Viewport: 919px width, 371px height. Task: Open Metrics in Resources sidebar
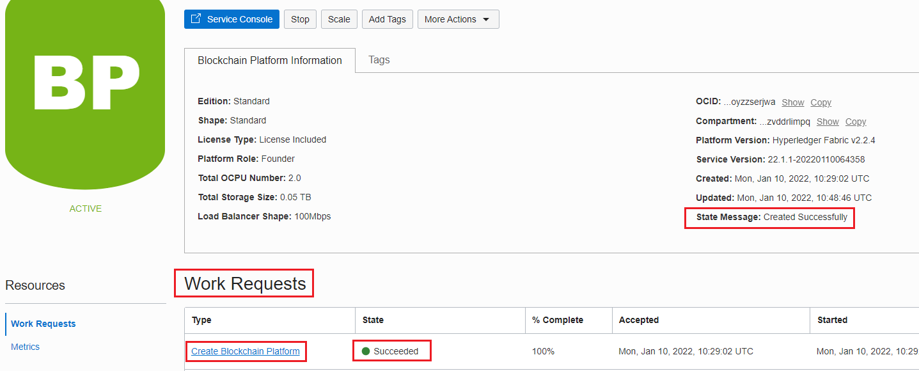coord(25,347)
